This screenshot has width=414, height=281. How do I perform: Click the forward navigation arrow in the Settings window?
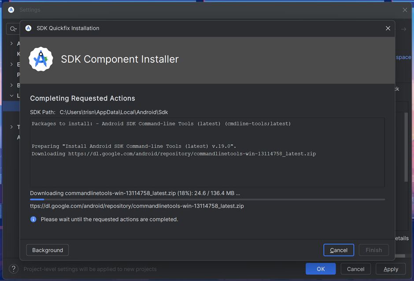(404, 29)
